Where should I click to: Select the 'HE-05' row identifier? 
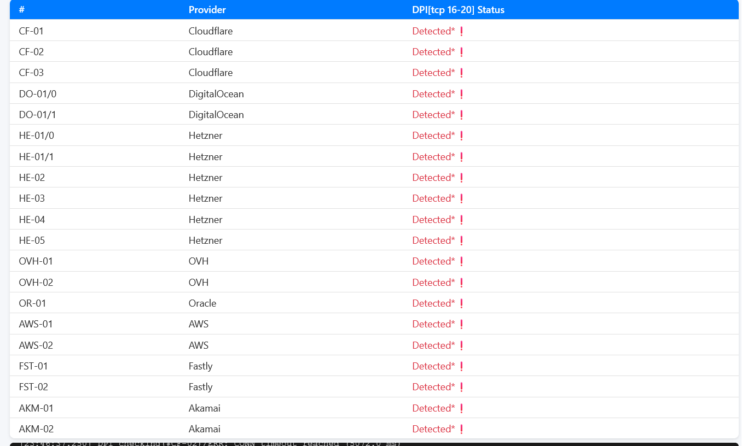tap(32, 240)
